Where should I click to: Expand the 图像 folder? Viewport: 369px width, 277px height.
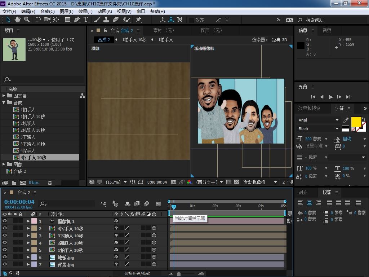[x=4, y=164]
